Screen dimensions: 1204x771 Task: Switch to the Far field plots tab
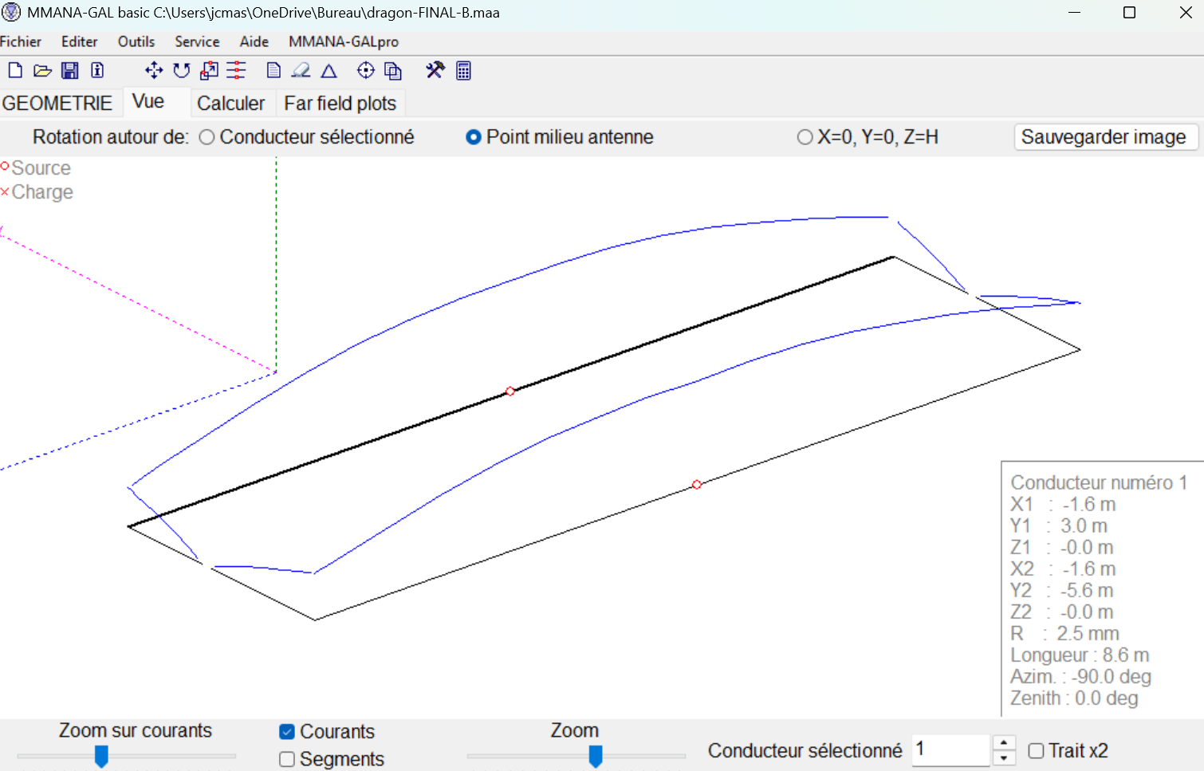click(340, 104)
